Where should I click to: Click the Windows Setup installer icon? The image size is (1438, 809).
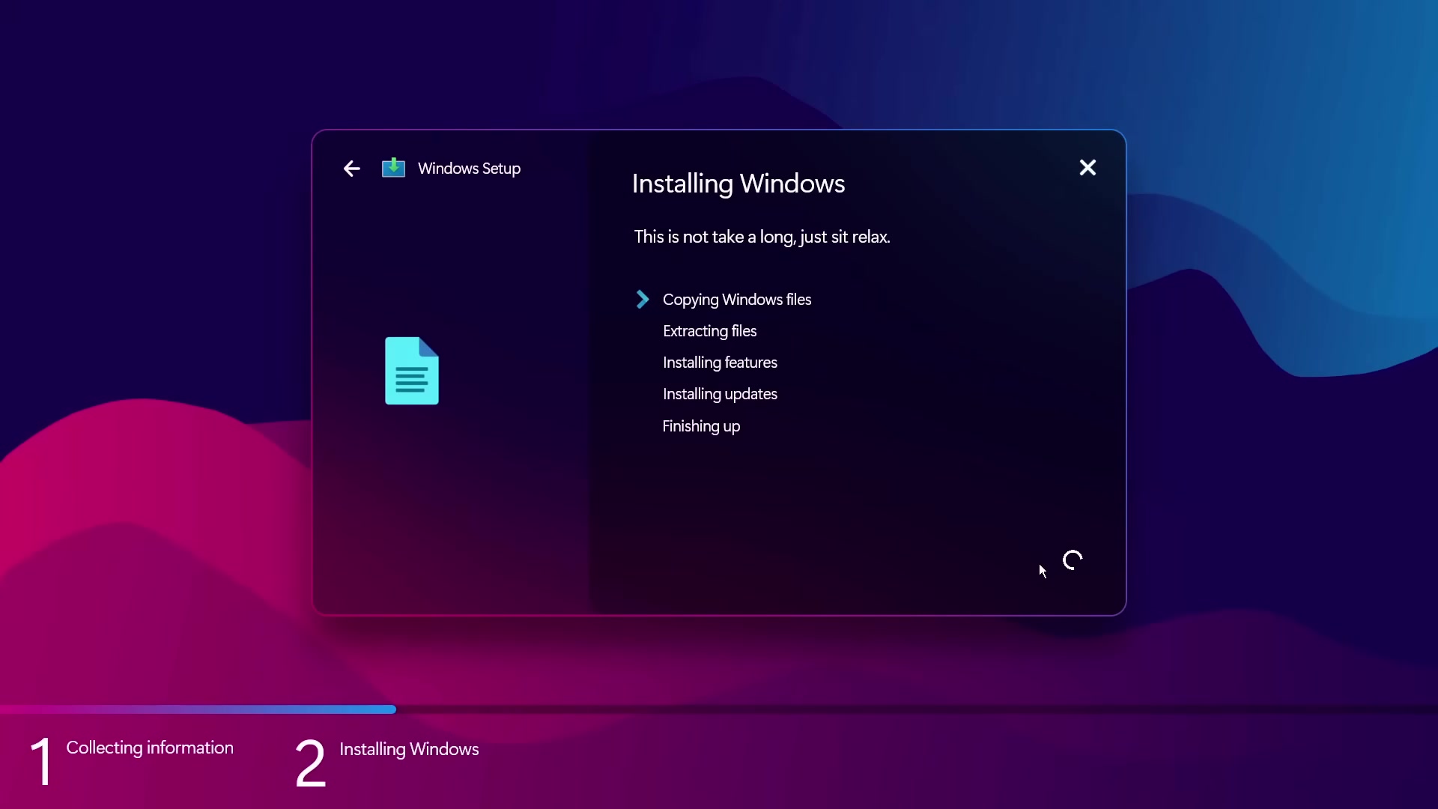(393, 168)
